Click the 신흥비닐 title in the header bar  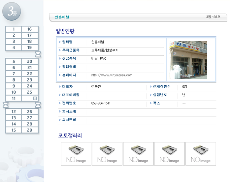62,17
